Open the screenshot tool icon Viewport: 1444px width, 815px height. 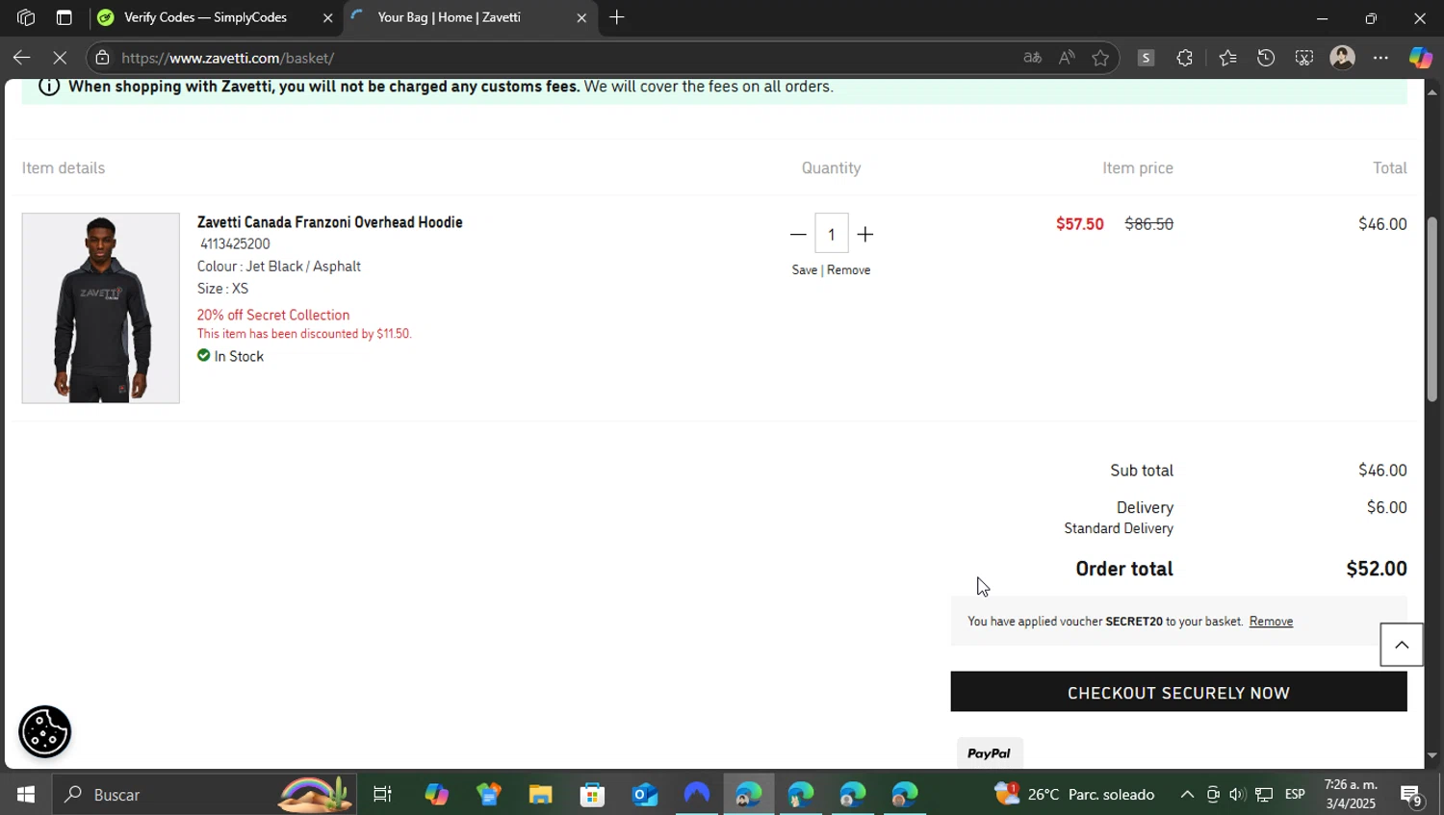pyautogui.click(x=1303, y=58)
